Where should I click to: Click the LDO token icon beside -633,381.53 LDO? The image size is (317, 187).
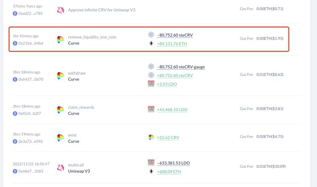[151, 163]
